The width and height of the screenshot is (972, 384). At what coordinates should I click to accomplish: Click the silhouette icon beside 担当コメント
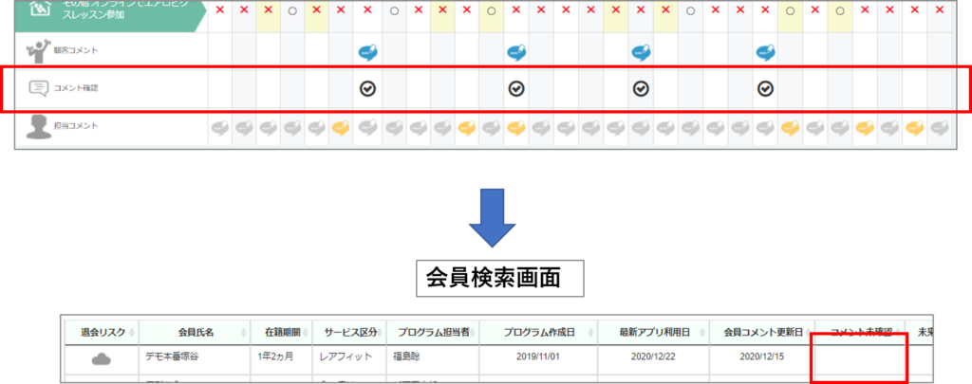click(x=38, y=127)
